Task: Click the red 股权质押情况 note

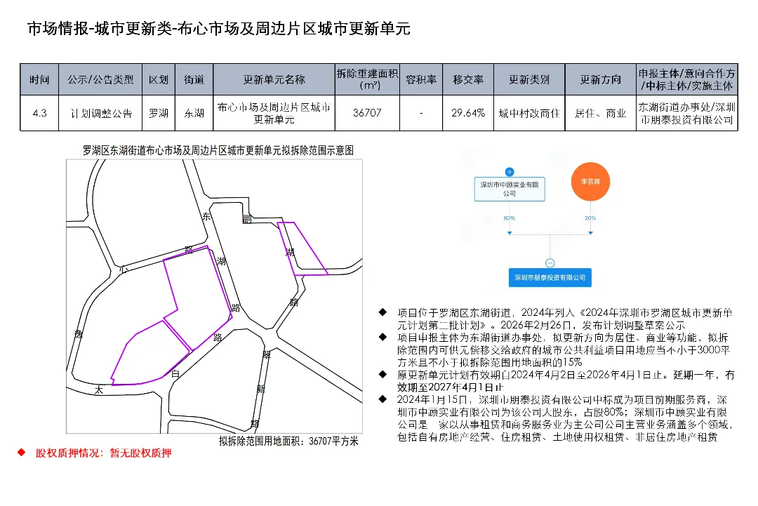Action: pos(103,453)
